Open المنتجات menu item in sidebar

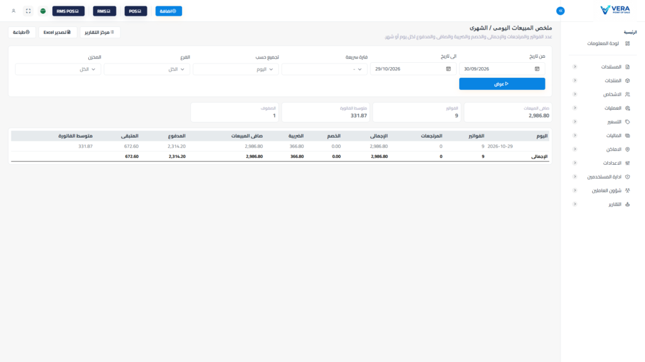[x=602, y=80]
